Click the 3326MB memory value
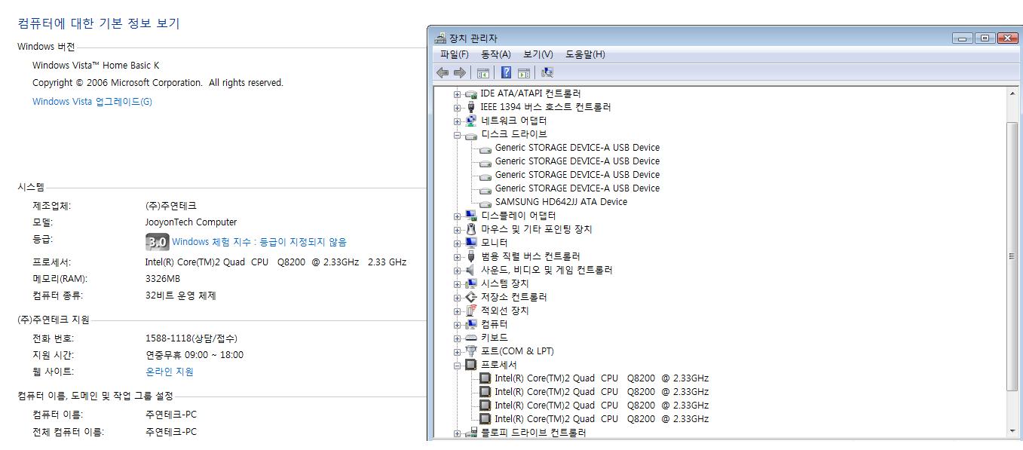 pos(162,279)
